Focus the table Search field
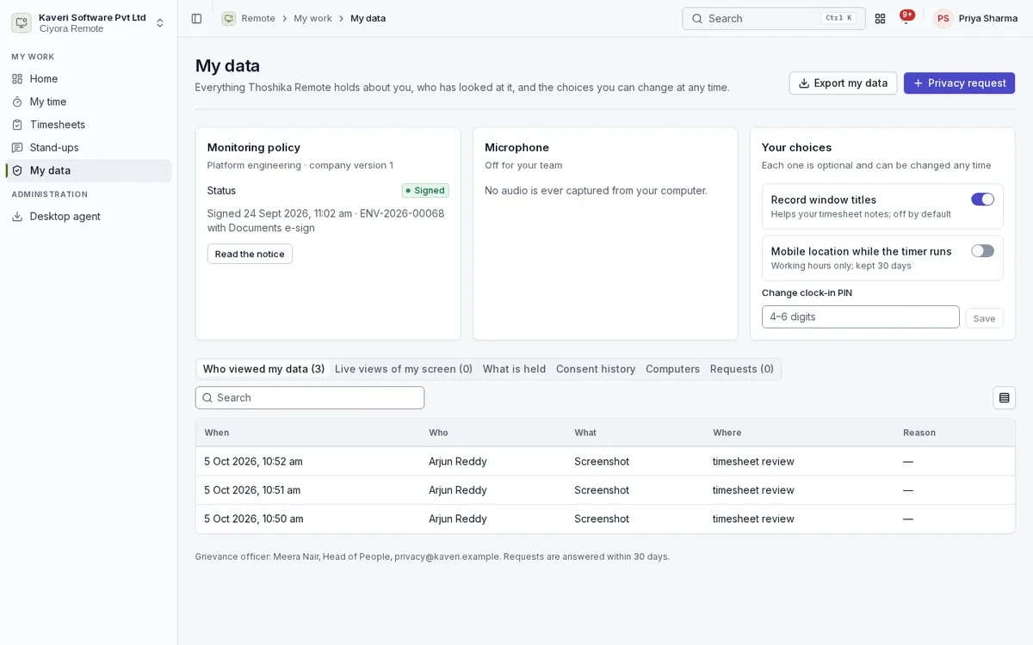The height and width of the screenshot is (645, 1033). pyautogui.click(x=310, y=397)
